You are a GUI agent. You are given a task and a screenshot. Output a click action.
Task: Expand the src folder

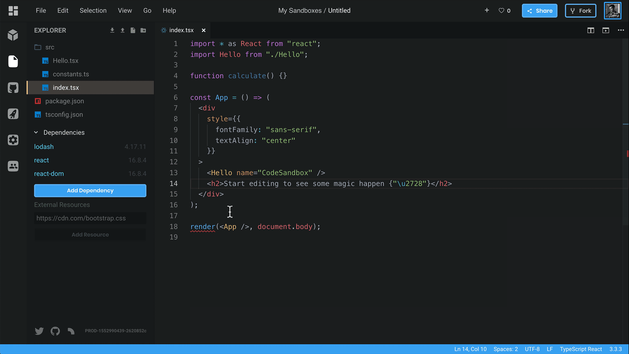click(49, 47)
